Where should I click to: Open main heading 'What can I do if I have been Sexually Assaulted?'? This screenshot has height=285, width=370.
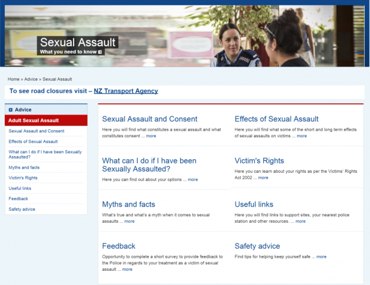pyautogui.click(x=149, y=164)
